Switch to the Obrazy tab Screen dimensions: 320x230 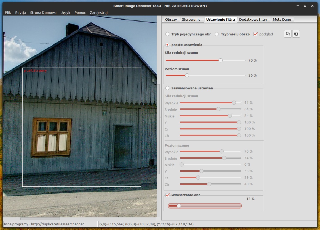[x=171, y=19]
